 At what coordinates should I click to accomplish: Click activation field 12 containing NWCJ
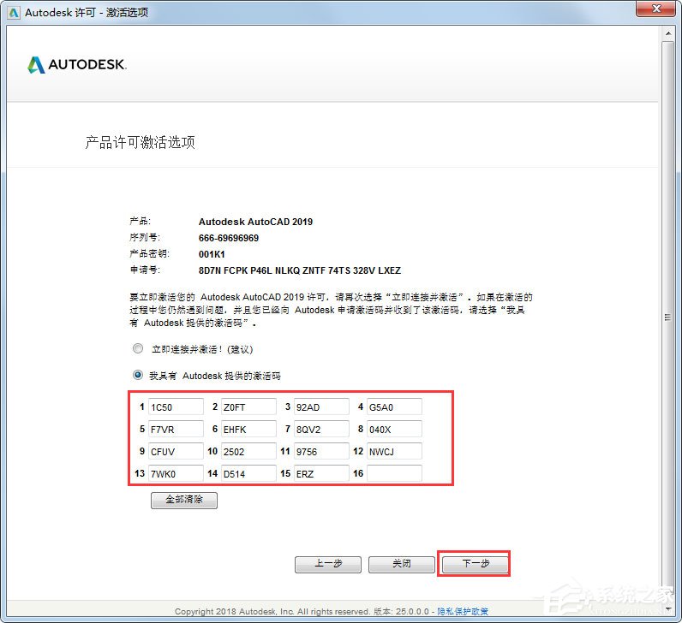point(394,451)
